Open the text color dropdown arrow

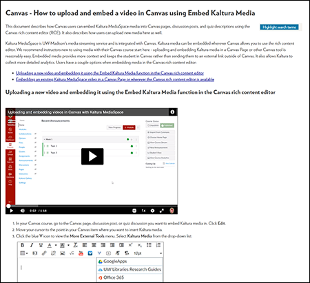[56, 245]
